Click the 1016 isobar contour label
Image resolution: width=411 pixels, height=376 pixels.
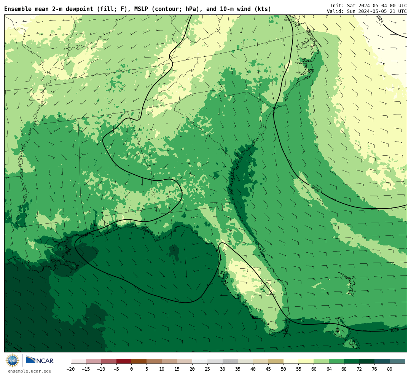[x=395, y=330]
